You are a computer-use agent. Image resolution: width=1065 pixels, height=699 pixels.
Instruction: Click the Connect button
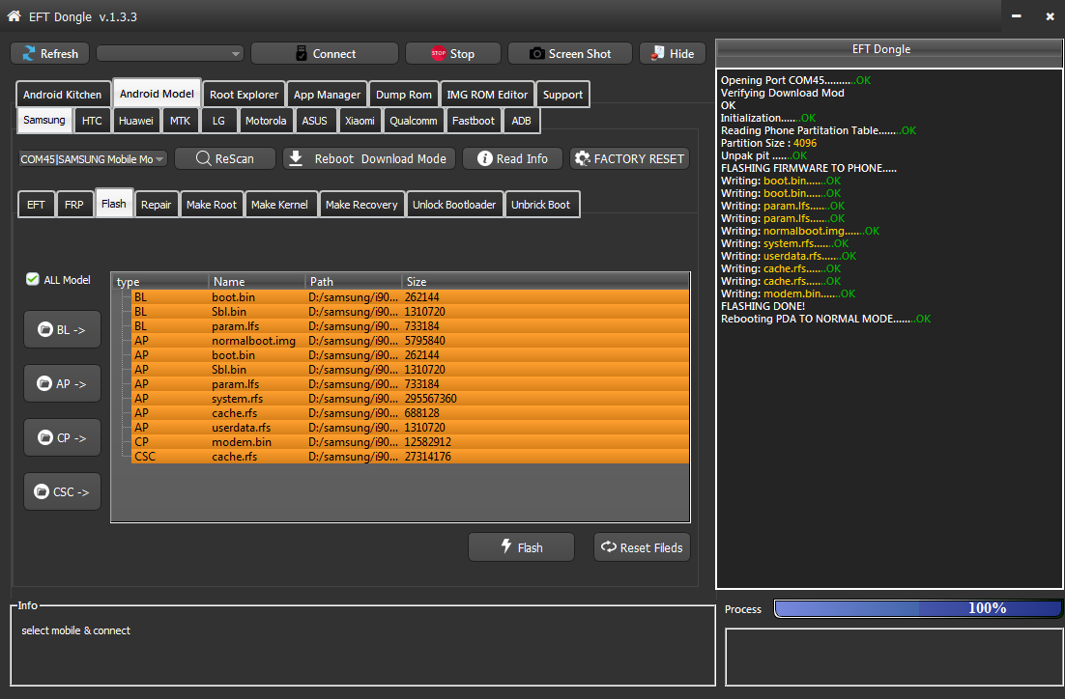(x=325, y=54)
